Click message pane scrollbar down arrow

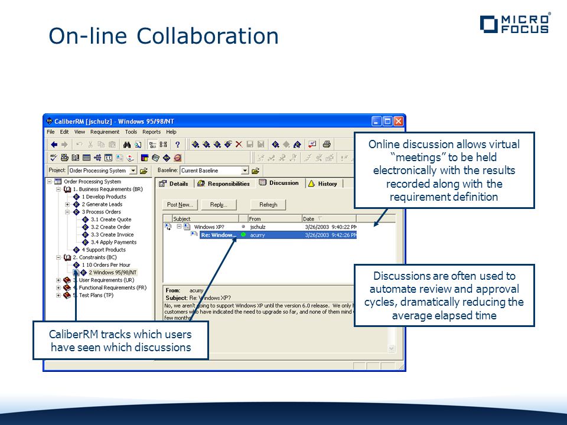click(x=391, y=348)
